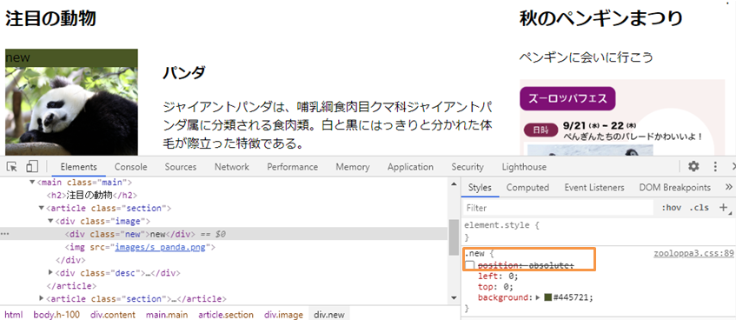Click the left: 0 declaration
Viewport: 736px width, 320px height.
click(498, 277)
